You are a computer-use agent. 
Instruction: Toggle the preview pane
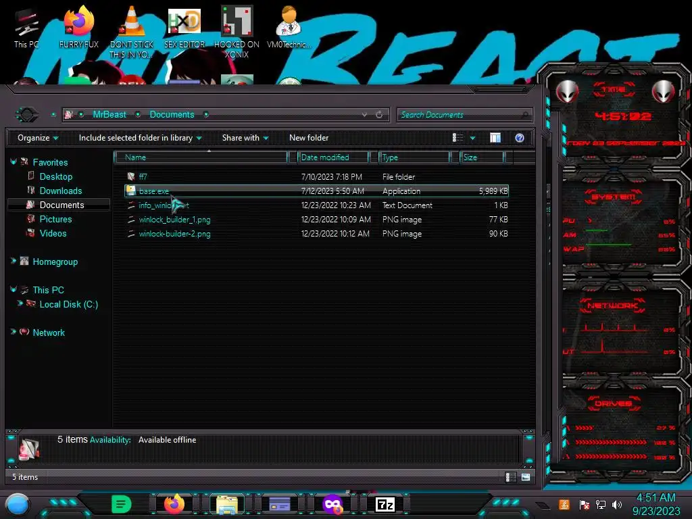[x=495, y=138]
